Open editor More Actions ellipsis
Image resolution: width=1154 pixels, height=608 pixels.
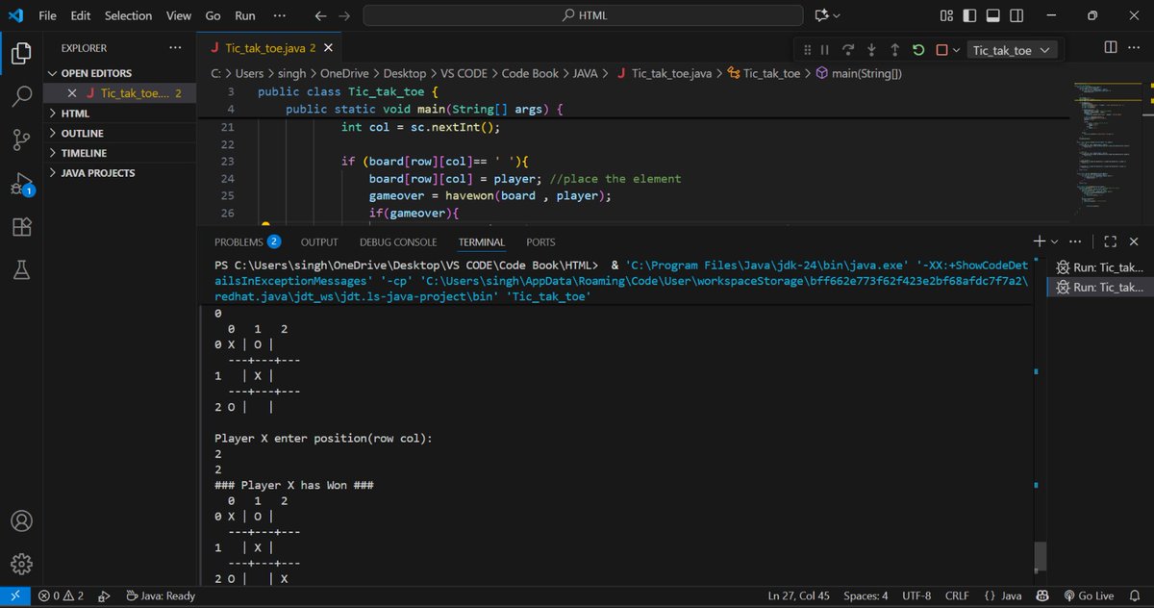1137,47
